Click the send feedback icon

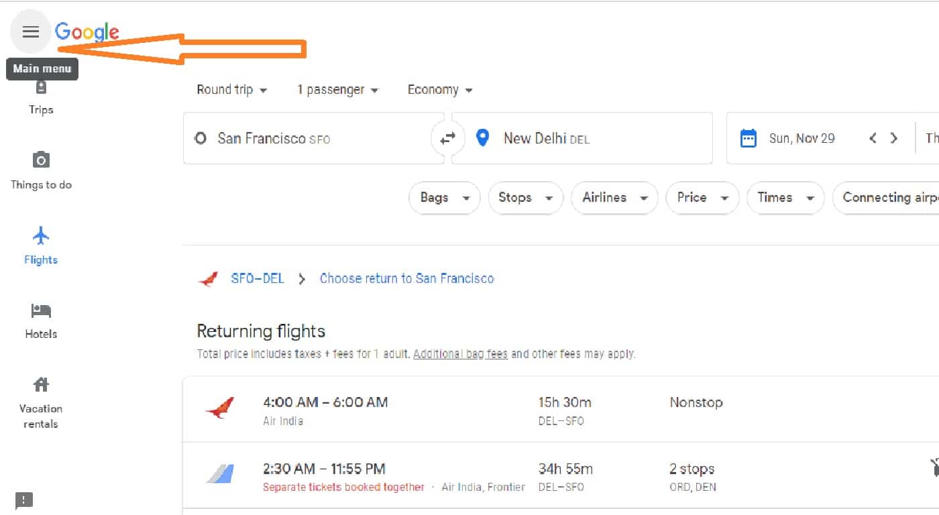pos(24,500)
